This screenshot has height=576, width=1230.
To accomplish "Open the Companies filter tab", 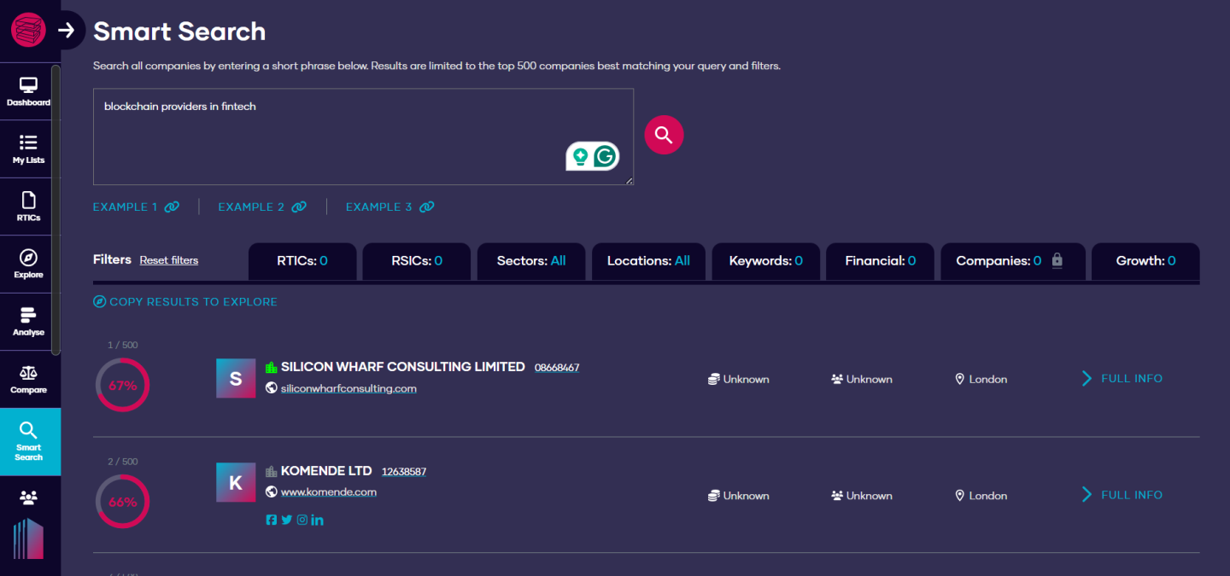I will [x=1013, y=261].
